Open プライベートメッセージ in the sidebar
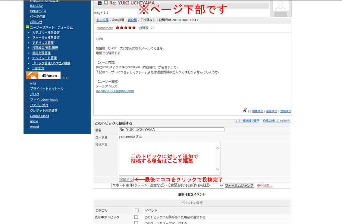 (47, 88)
